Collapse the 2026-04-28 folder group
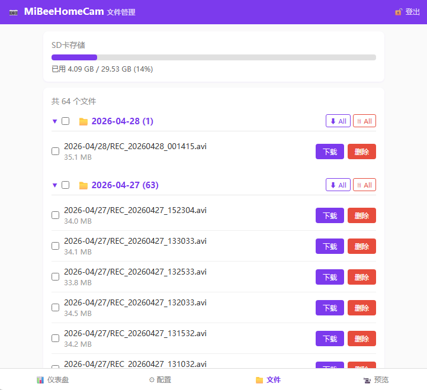The height and width of the screenshot is (390, 427). click(54, 121)
